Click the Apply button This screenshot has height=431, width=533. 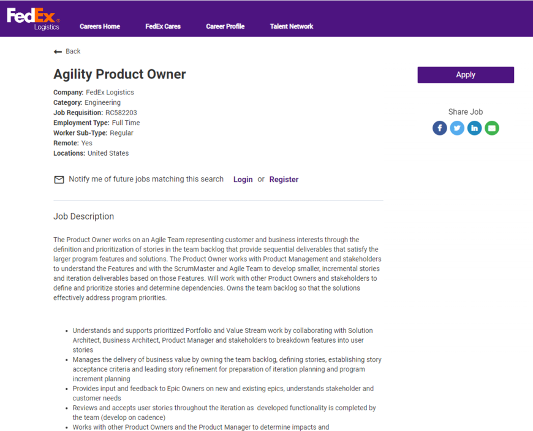click(x=466, y=75)
